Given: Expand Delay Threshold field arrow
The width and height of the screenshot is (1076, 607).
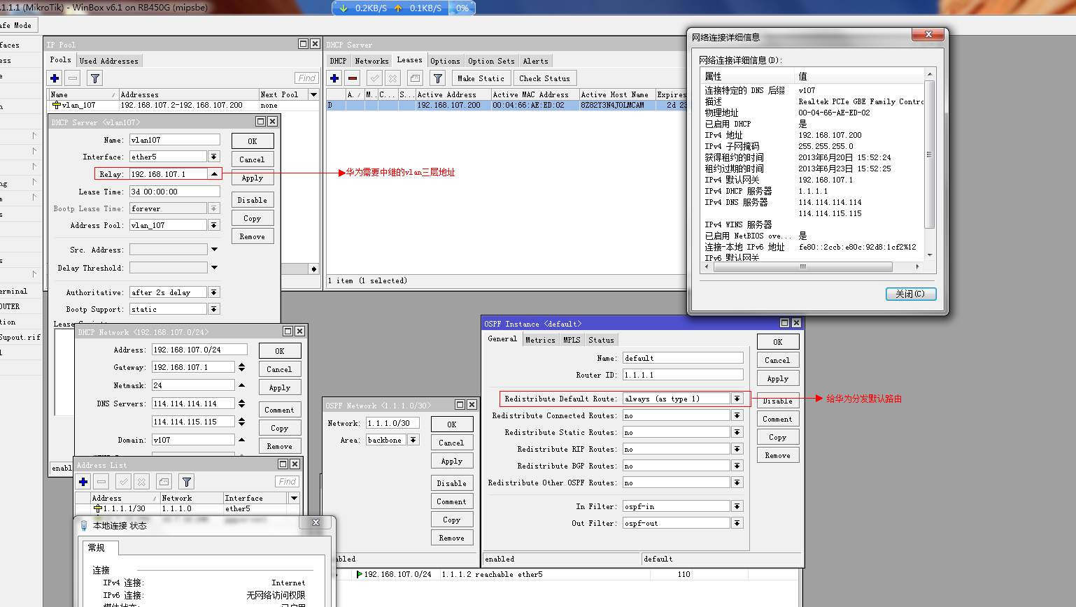Looking at the screenshot, I should (x=214, y=268).
